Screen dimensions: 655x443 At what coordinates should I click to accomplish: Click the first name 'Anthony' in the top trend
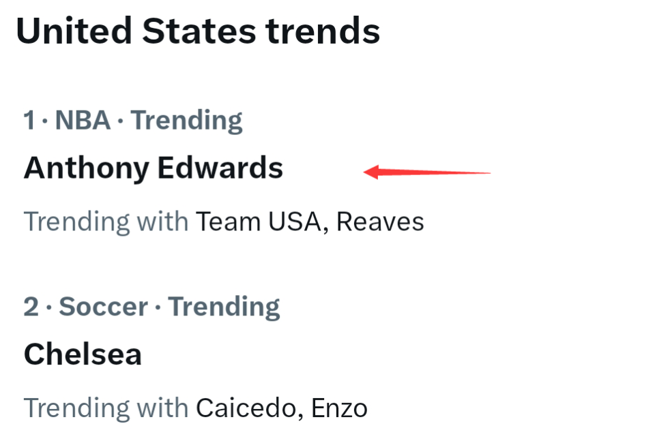point(86,168)
